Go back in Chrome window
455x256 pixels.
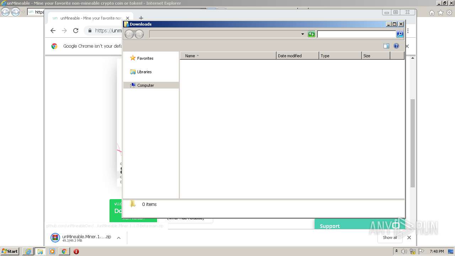(53, 31)
